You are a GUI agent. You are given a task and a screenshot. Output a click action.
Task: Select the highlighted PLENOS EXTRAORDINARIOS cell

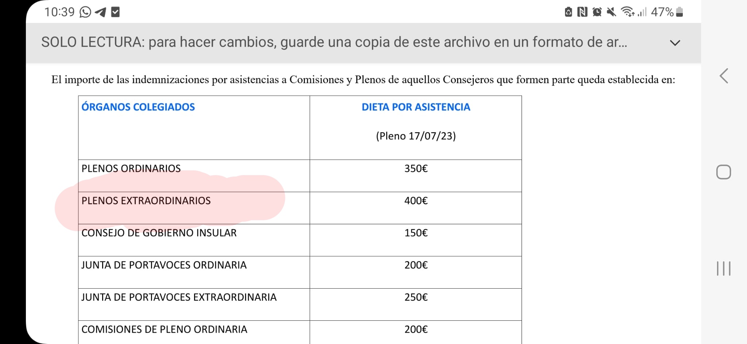[x=146, y=200]
